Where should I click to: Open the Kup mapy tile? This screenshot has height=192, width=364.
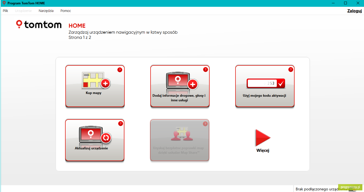coord(95,86)
